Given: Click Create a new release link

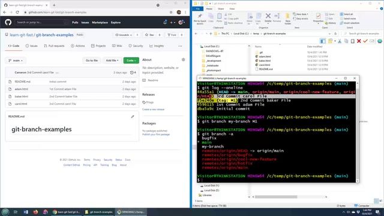Looking at the screenshot, I should tap(154, 109).
